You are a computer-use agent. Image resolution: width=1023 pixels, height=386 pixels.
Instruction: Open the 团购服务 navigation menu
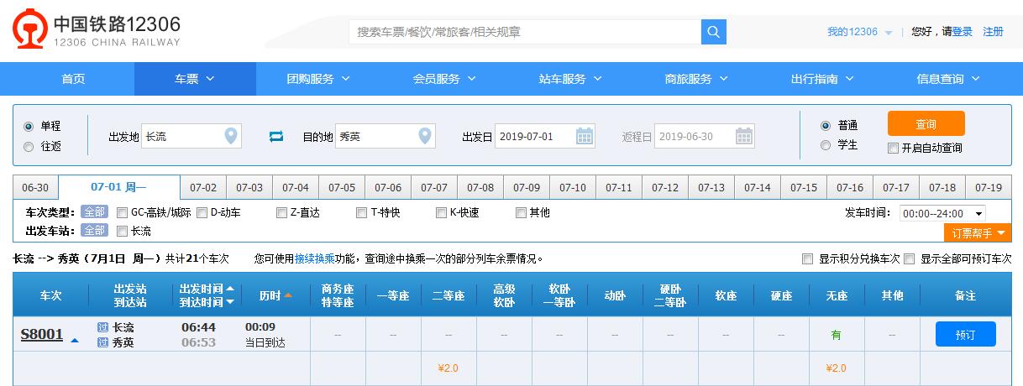point(318,79)
